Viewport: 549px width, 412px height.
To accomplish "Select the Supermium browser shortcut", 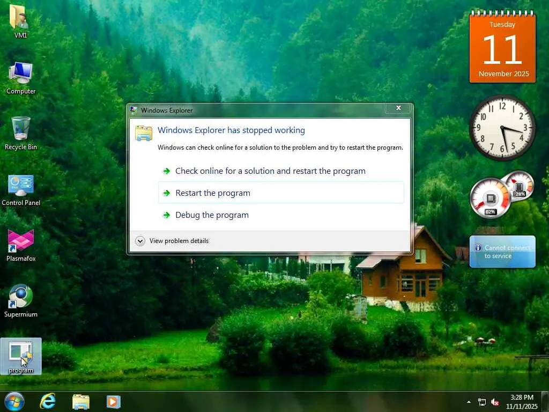I will [x=21, y=300].
